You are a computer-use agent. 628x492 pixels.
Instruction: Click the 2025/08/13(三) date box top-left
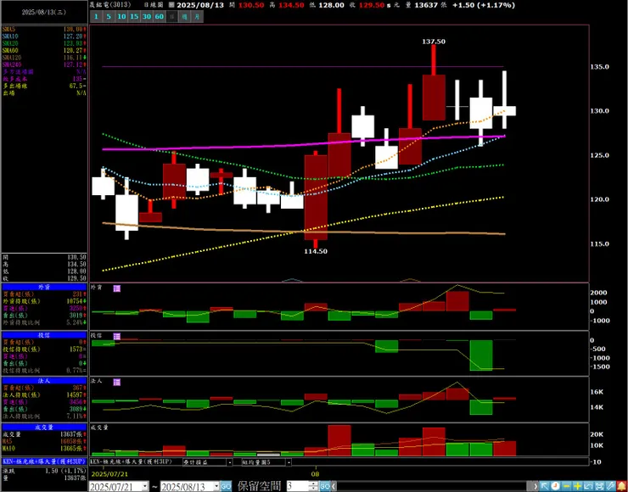(x=44, y=12)
